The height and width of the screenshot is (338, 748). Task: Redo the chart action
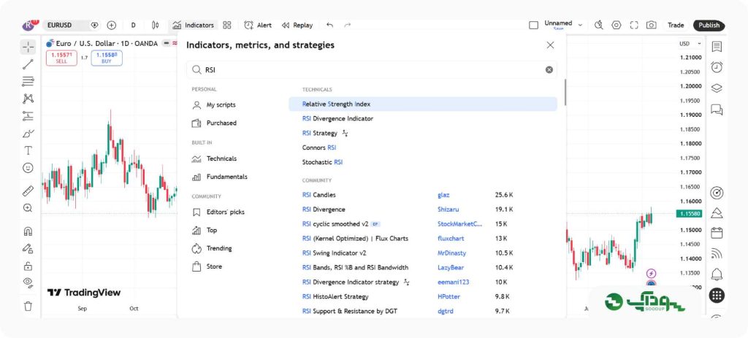click(347, 26)
